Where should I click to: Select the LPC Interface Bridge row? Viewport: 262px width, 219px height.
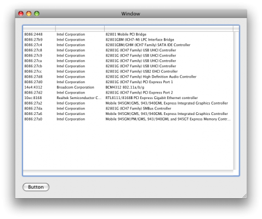click(128, 39)
